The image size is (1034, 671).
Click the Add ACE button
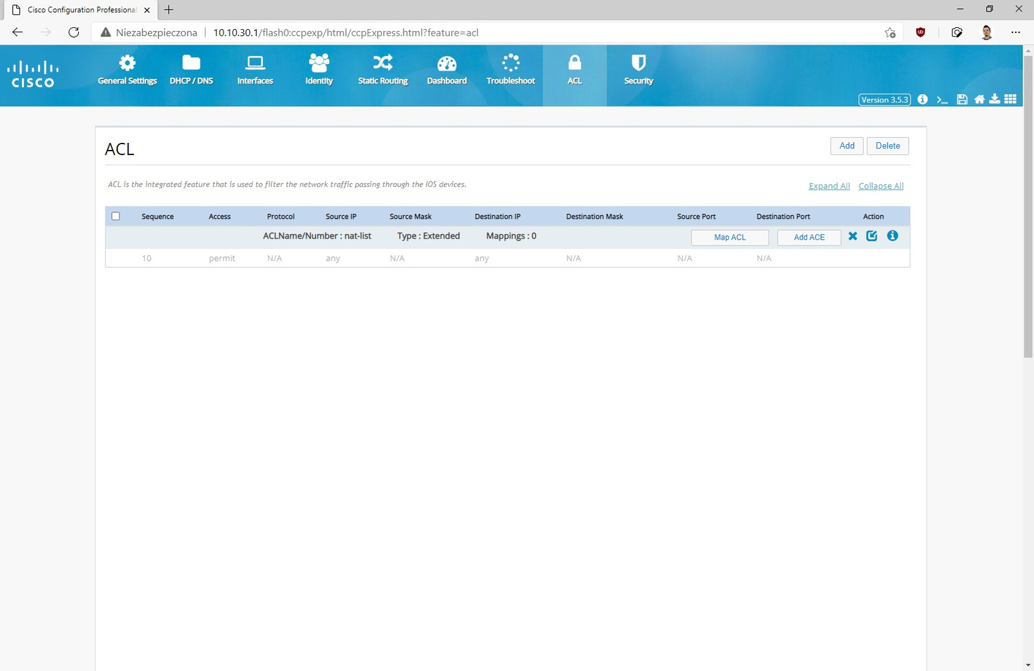click(809, 237)
